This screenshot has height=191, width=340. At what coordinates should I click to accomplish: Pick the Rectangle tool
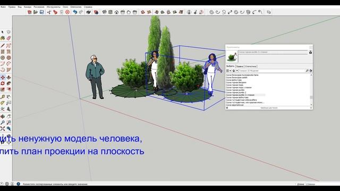3,52
